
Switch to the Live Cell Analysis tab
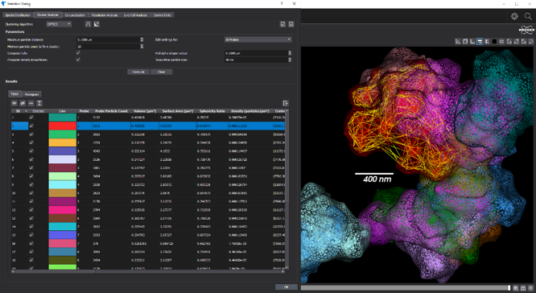[136, 15]
